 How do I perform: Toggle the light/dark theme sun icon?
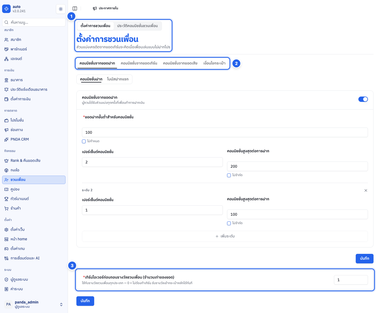click(61, 9)
